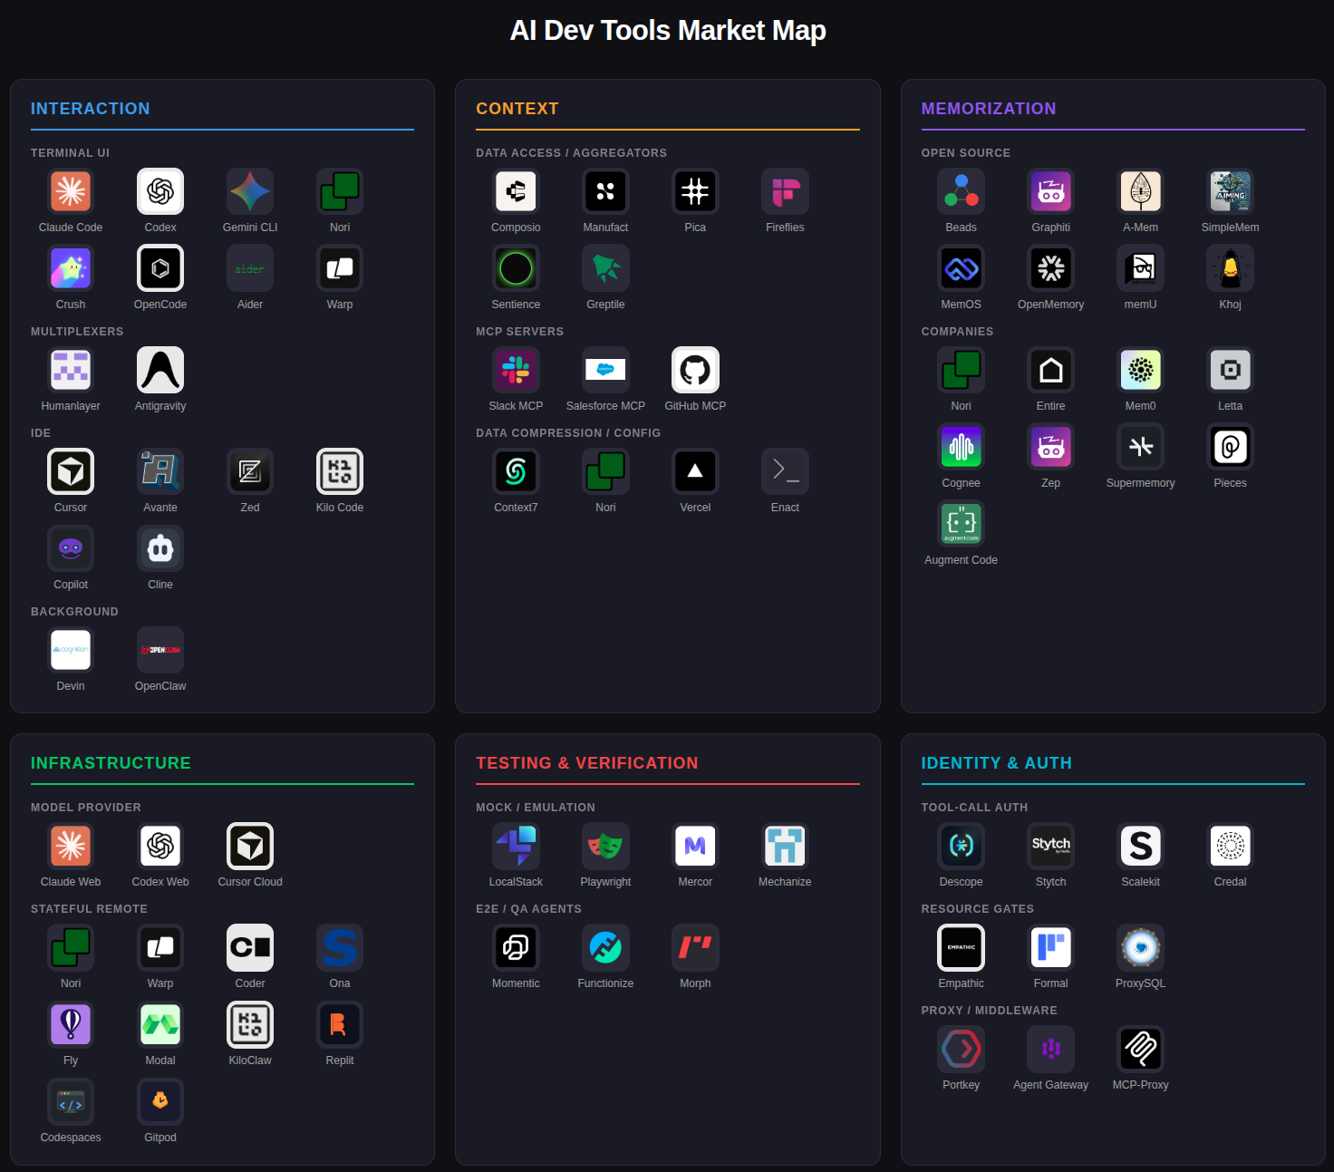Image resolution: width=1334 pixels, height=1172 pixels.
Task: Click the Copilot icon
Action: pyautogui.click(x=71, y=548)
